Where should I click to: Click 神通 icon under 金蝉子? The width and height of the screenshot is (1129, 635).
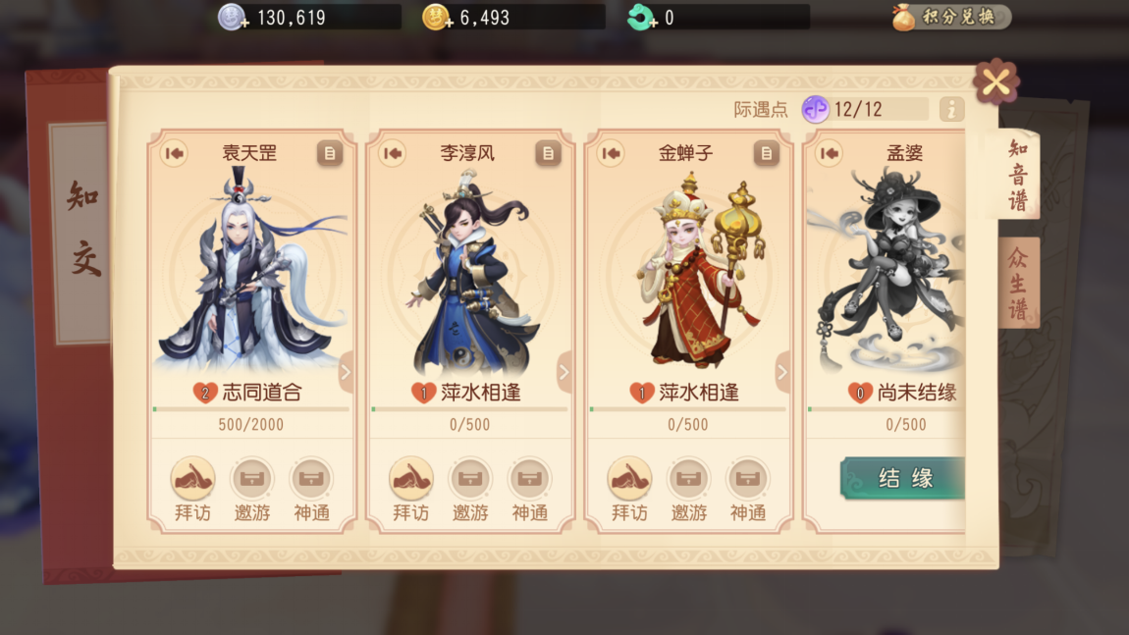point(747,478)
